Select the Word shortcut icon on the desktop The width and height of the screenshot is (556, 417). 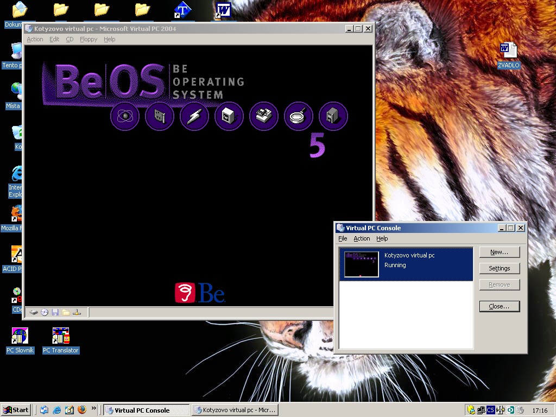click(x=223, y=10)
